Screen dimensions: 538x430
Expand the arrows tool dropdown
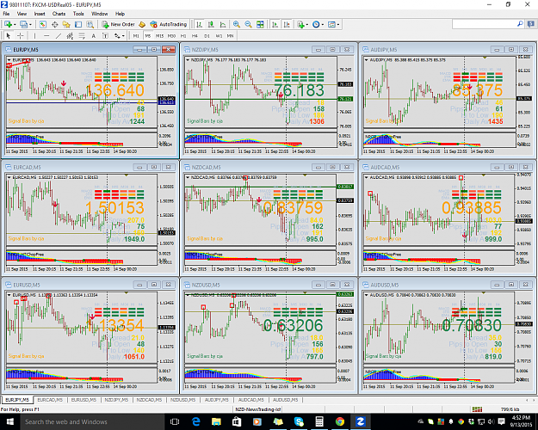(x=123, y=35)
